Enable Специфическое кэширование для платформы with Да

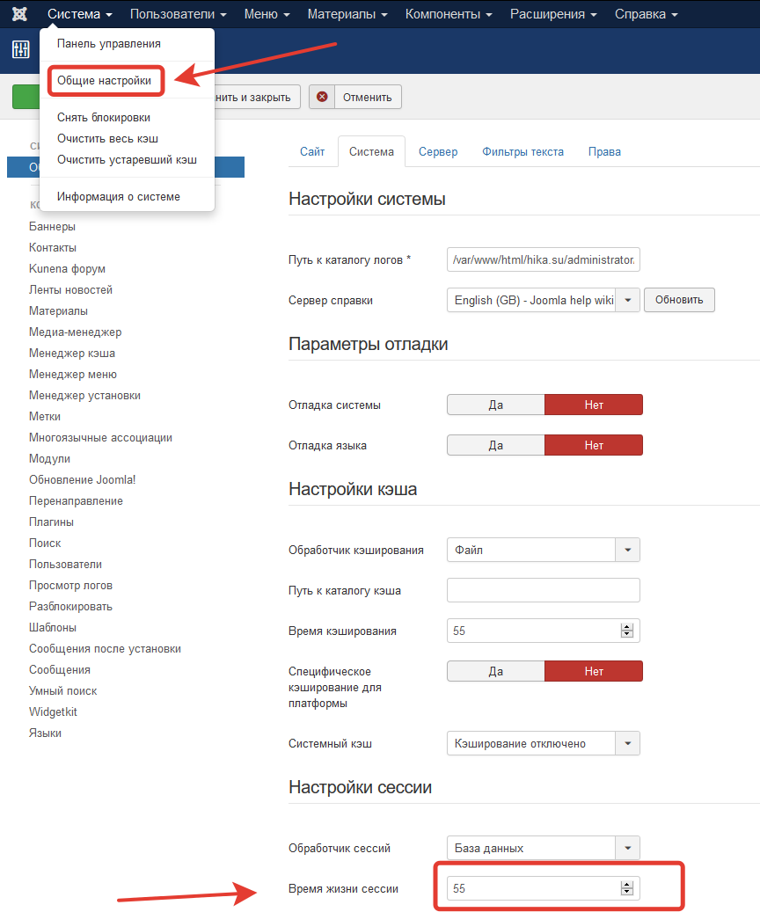click(x=496, y=671)
